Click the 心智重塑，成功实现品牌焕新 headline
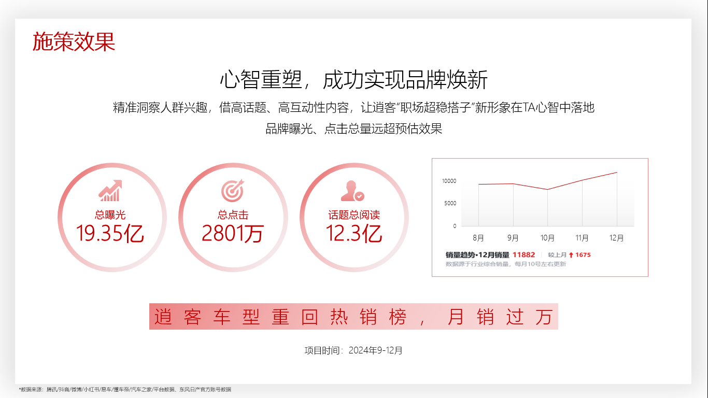The width and height of the screenshot is (708, 398). tap(353, 80)
